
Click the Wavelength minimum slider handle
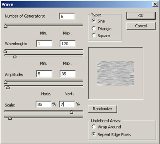5,51
